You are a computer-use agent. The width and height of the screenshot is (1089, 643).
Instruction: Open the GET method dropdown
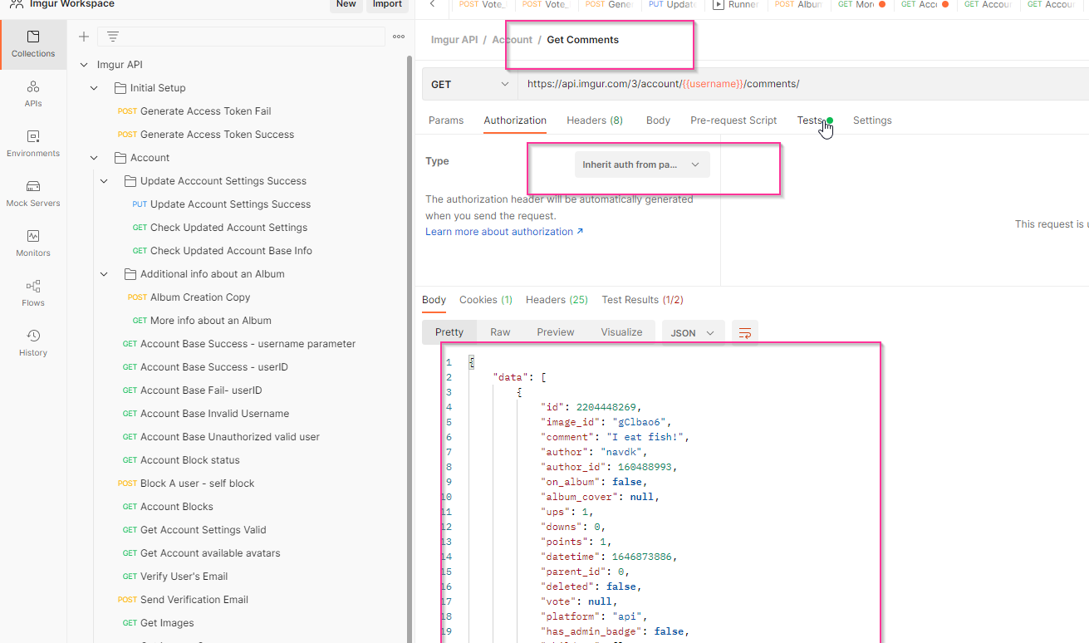click(469, 84)
